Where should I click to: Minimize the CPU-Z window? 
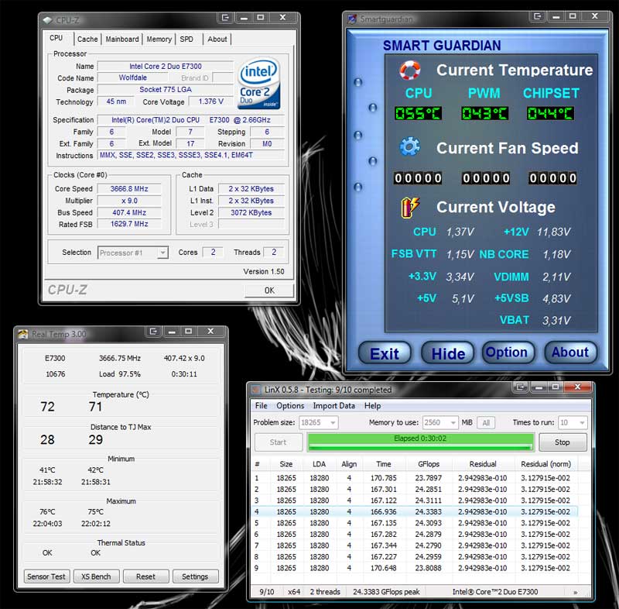click(244, 17)
